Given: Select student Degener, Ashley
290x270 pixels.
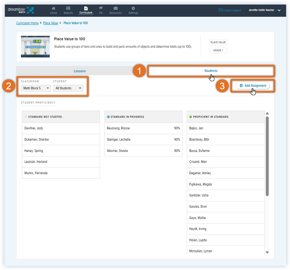Looking at the screenshot, I should (x=225, y=173).
